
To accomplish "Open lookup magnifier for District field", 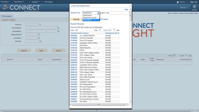I will (x=40, y=41).
